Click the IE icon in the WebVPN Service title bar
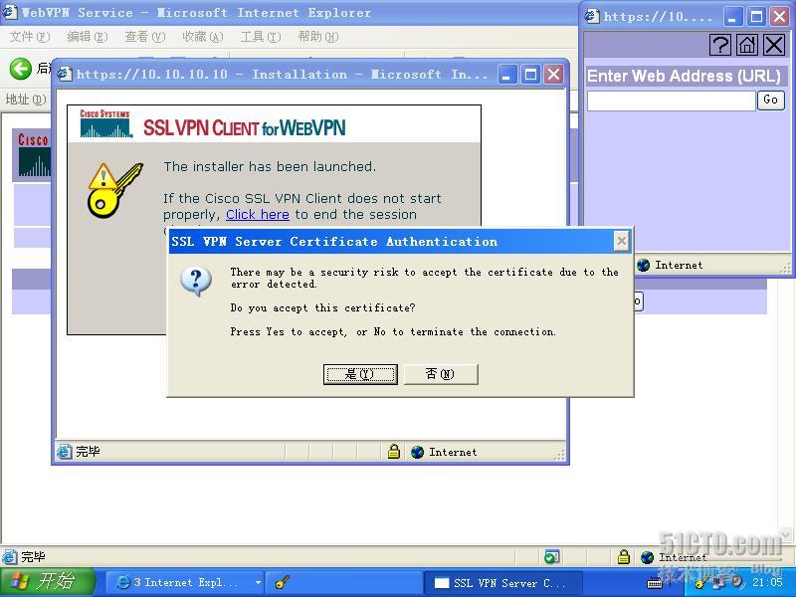The height and width of the screenshot is (597, 796). point(10,13)
